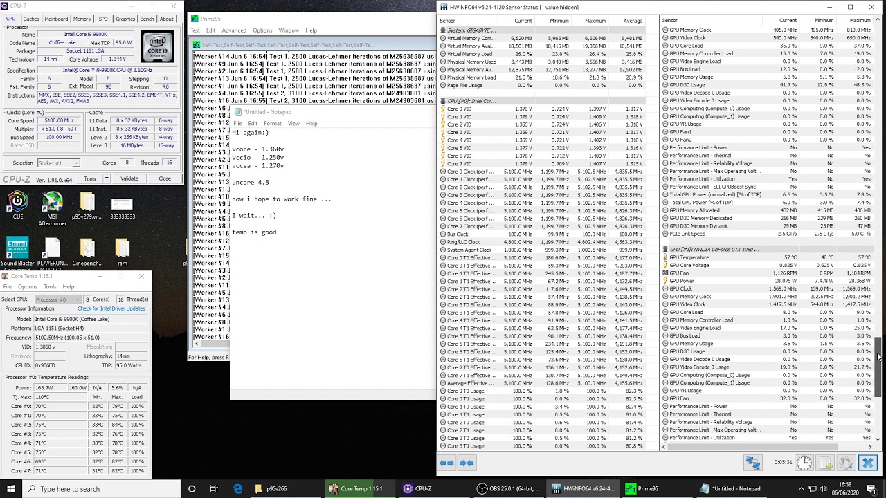Select the GPU Temperature row in HWiNFO
Image resolution: width=886 pixels, height=498 pixels.
(x=768, y=257)
